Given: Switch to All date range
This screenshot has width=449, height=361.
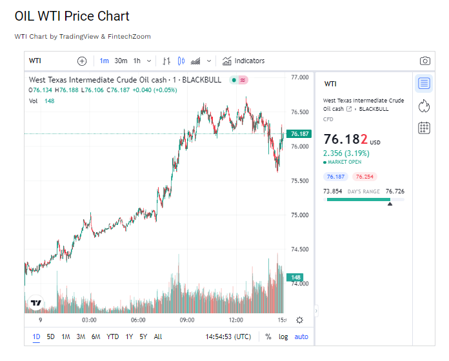Looking at the screenshot, I should point(158,337).
